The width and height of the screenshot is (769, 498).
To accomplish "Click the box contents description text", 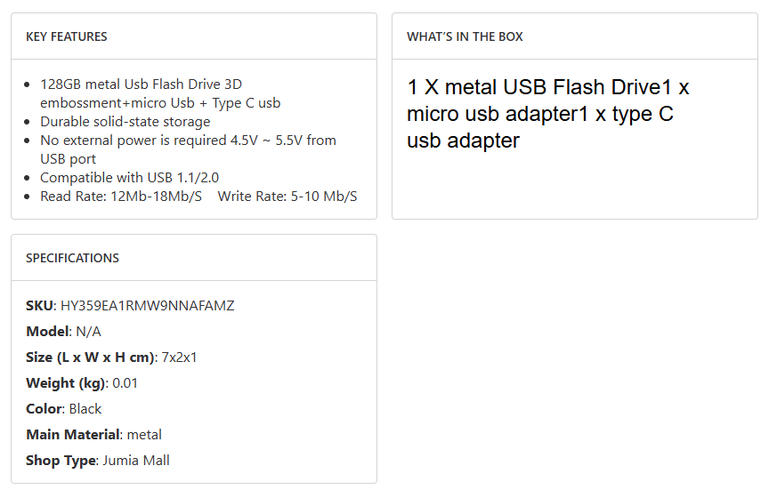I will point(547,114).
